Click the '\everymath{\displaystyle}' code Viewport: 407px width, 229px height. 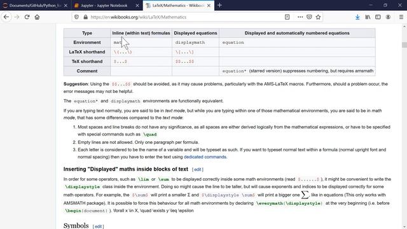(x=289, y=204)
